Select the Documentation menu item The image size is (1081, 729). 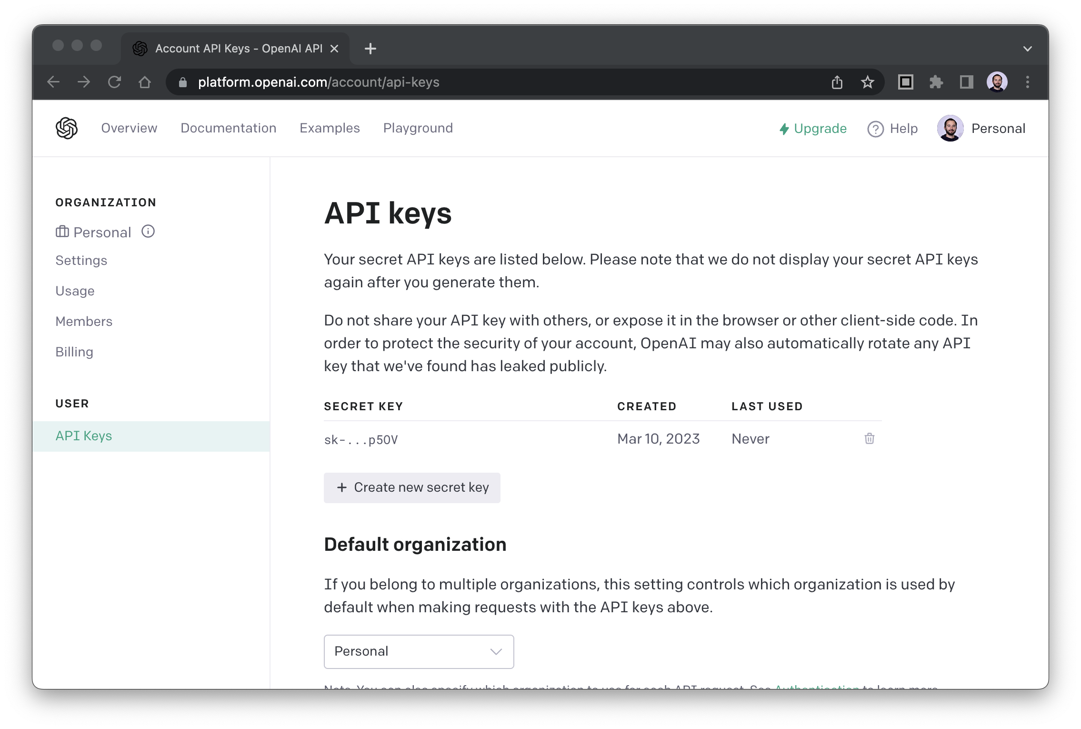(x=229, y=128)
